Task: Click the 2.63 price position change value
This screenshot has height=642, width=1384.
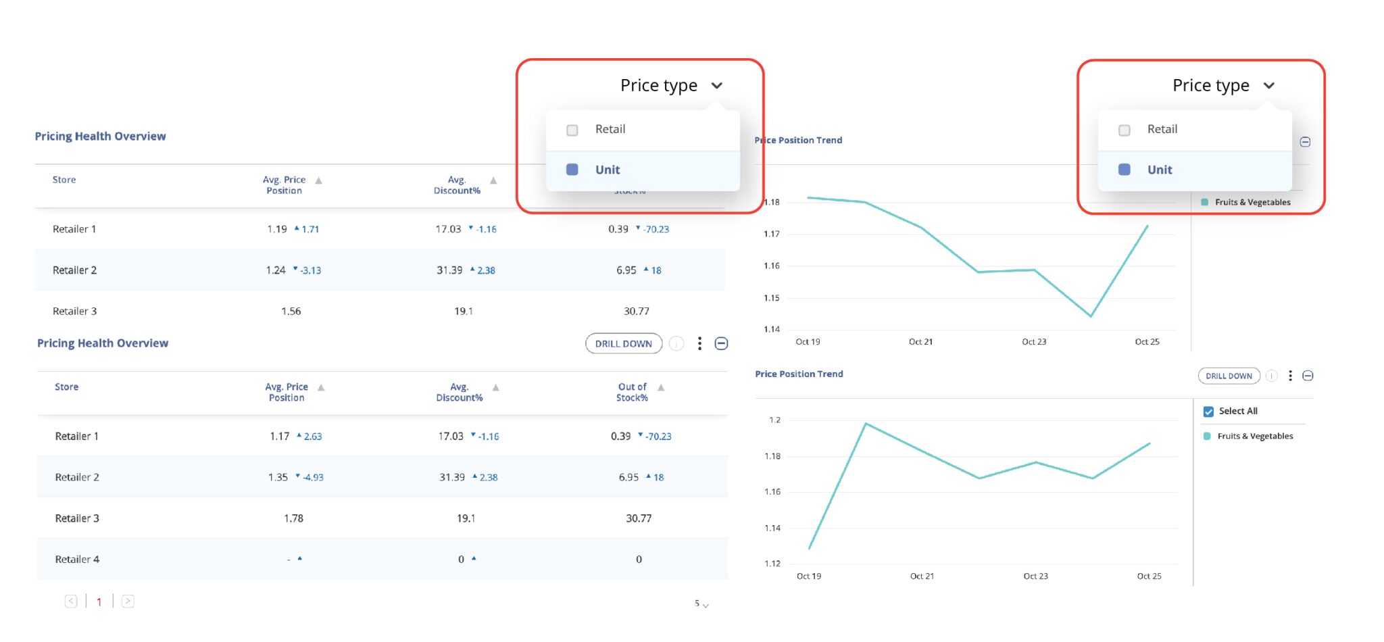Action: coord(313,437)
